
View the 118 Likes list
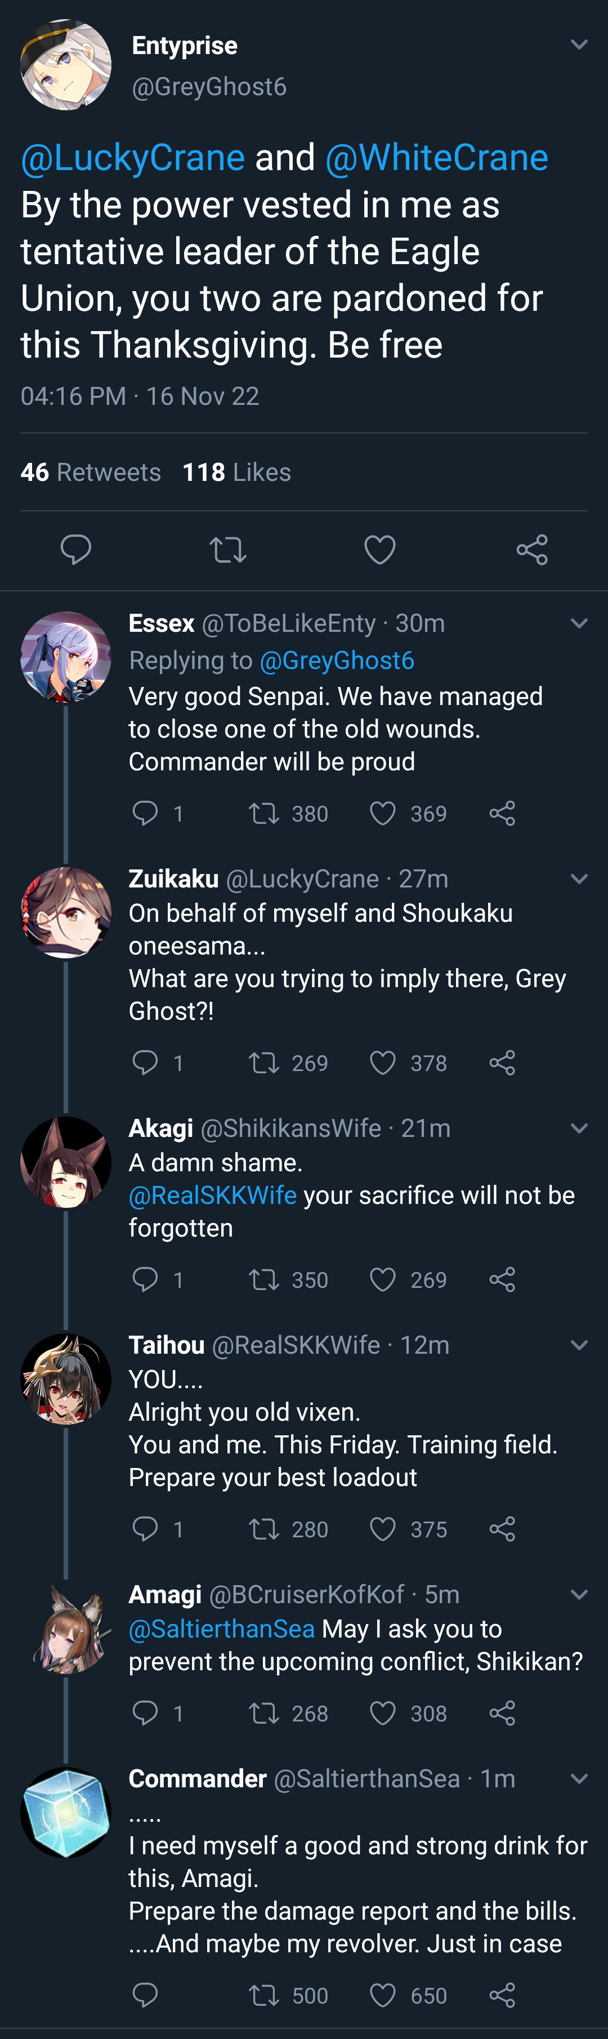tap(236, 472)
